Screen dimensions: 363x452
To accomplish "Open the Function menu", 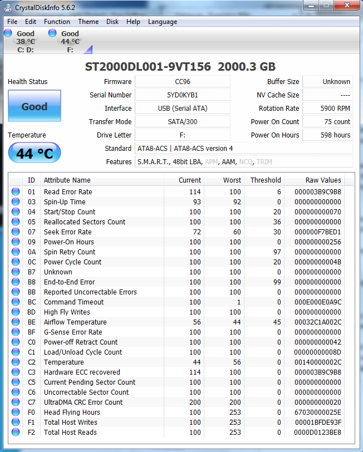I will coord(57,22).
